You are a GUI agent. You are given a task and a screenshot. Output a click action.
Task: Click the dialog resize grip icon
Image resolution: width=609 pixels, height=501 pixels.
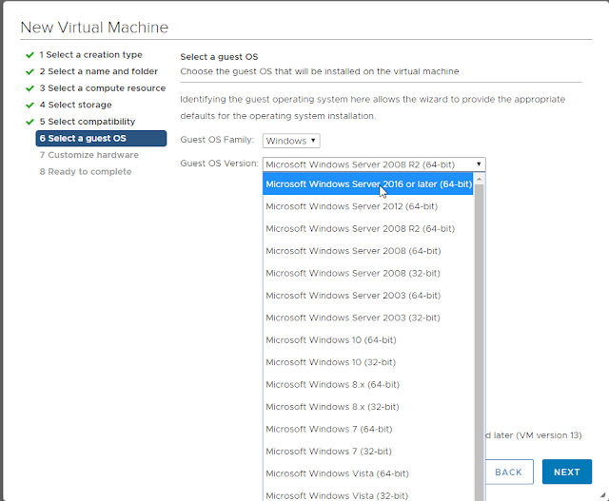(602, 494)
